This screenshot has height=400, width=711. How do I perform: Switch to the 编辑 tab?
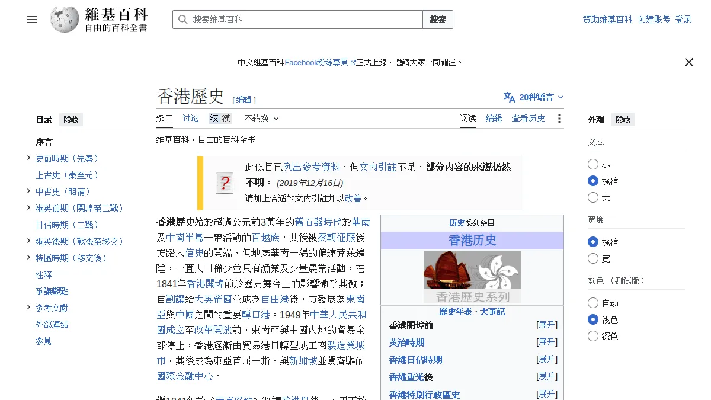pyautogui.click(x=494, y=119)
